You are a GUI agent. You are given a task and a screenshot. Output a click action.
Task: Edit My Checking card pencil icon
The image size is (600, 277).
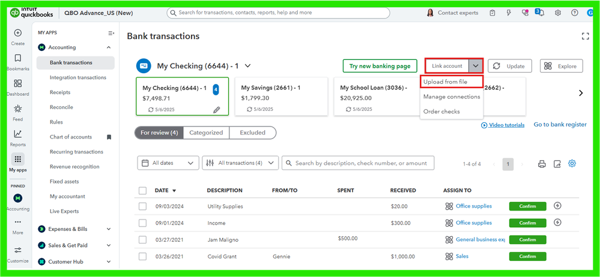click(x=217, y=110)
